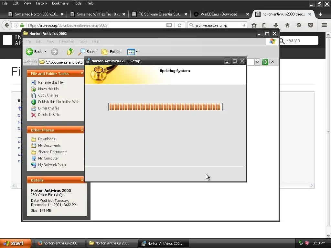Click Delete this file
Screen dimensions: 331x248
point(49,115)
